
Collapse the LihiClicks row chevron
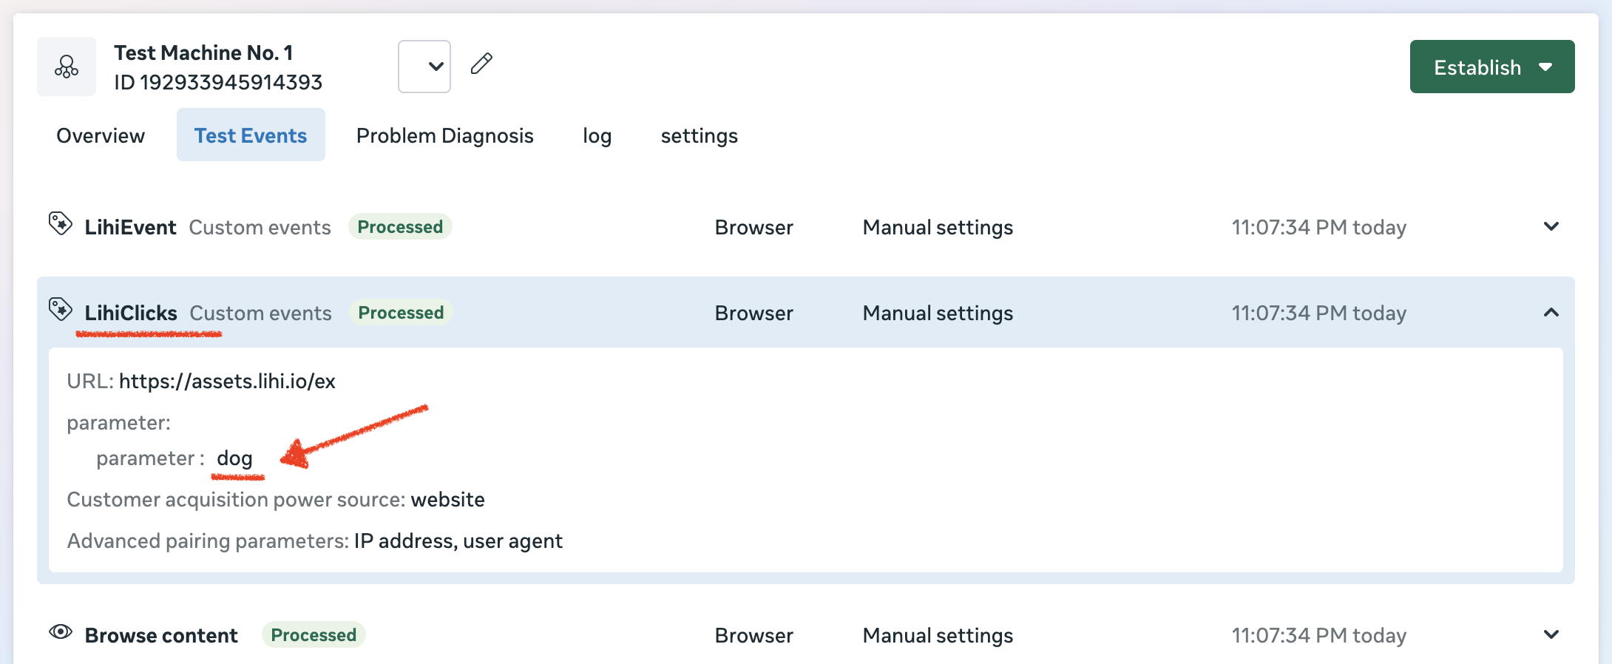pyautogui.click(x=1551, y=313)
